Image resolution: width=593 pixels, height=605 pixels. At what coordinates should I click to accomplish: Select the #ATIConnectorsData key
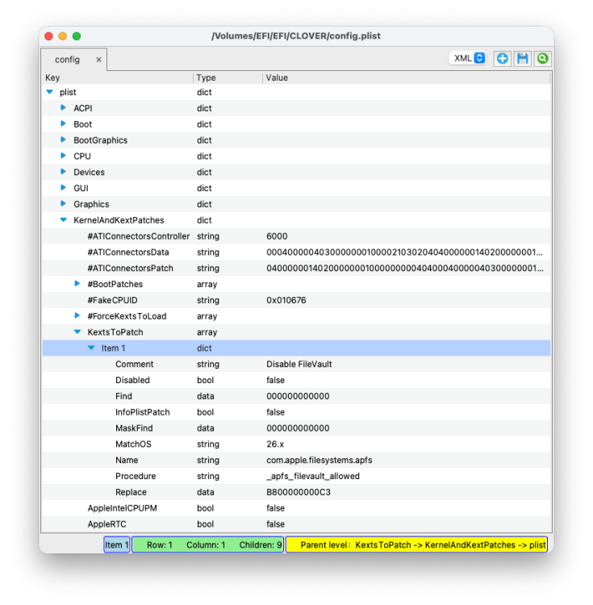pyautogui.click(x=128, y=252)
